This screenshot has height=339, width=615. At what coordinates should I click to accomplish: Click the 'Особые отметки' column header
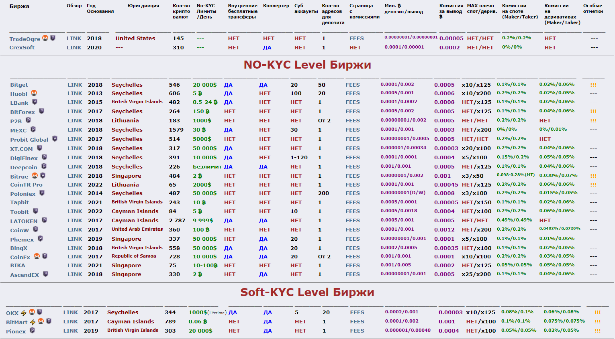593,8
